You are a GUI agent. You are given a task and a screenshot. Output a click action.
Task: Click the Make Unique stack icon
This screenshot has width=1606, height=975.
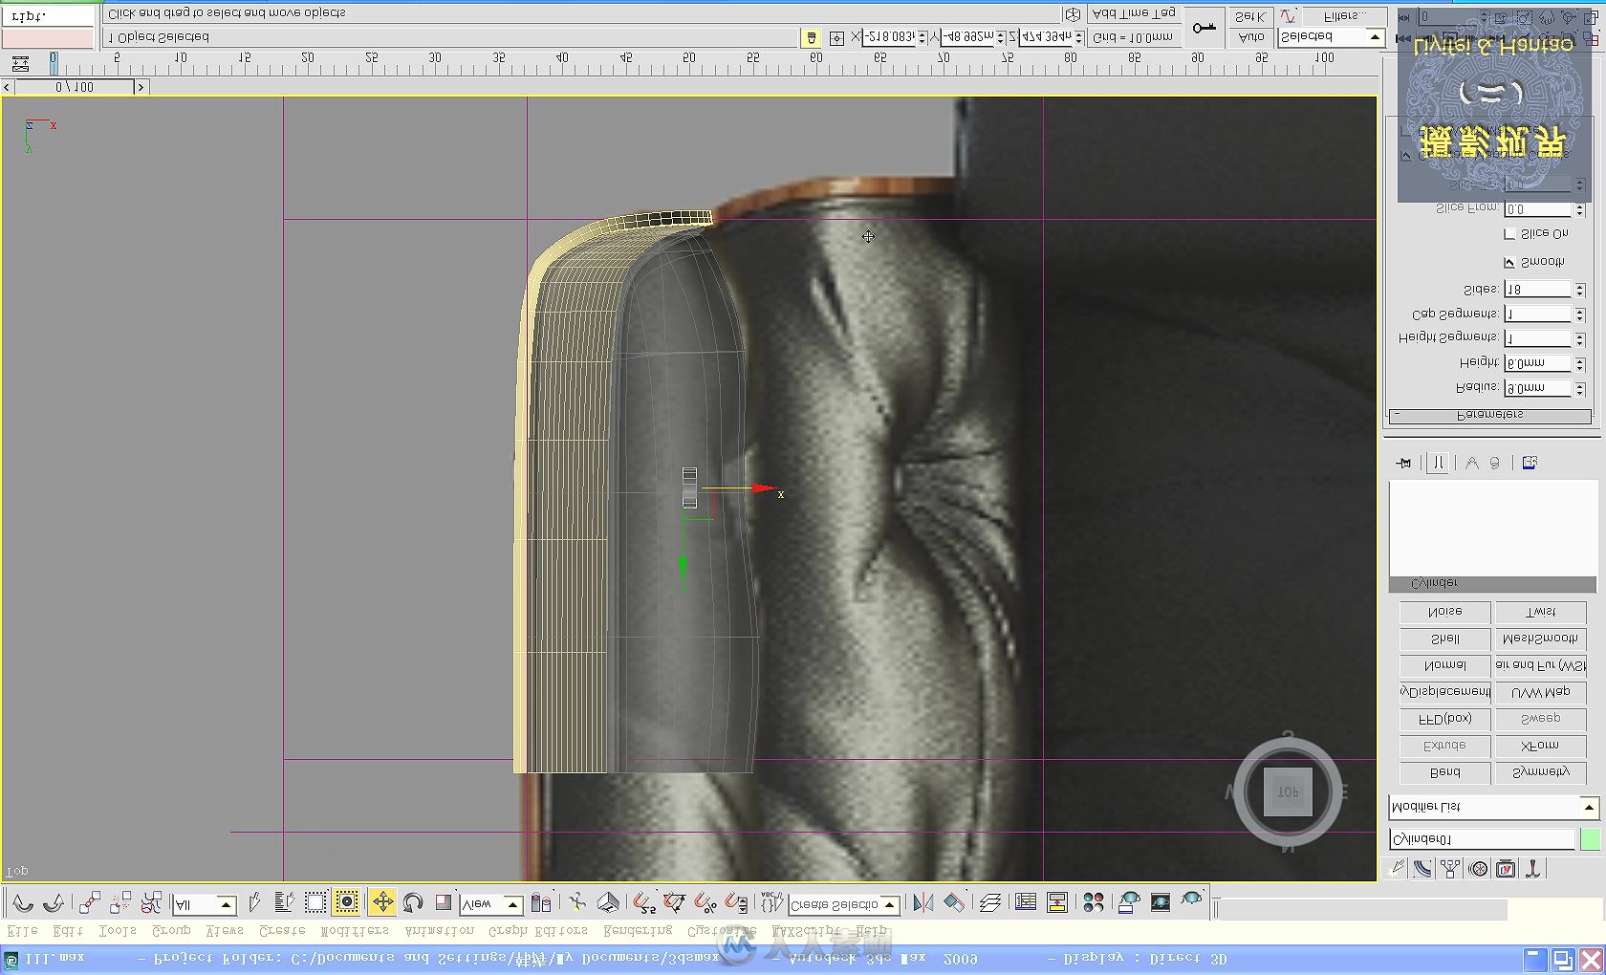pos(1472,464)
